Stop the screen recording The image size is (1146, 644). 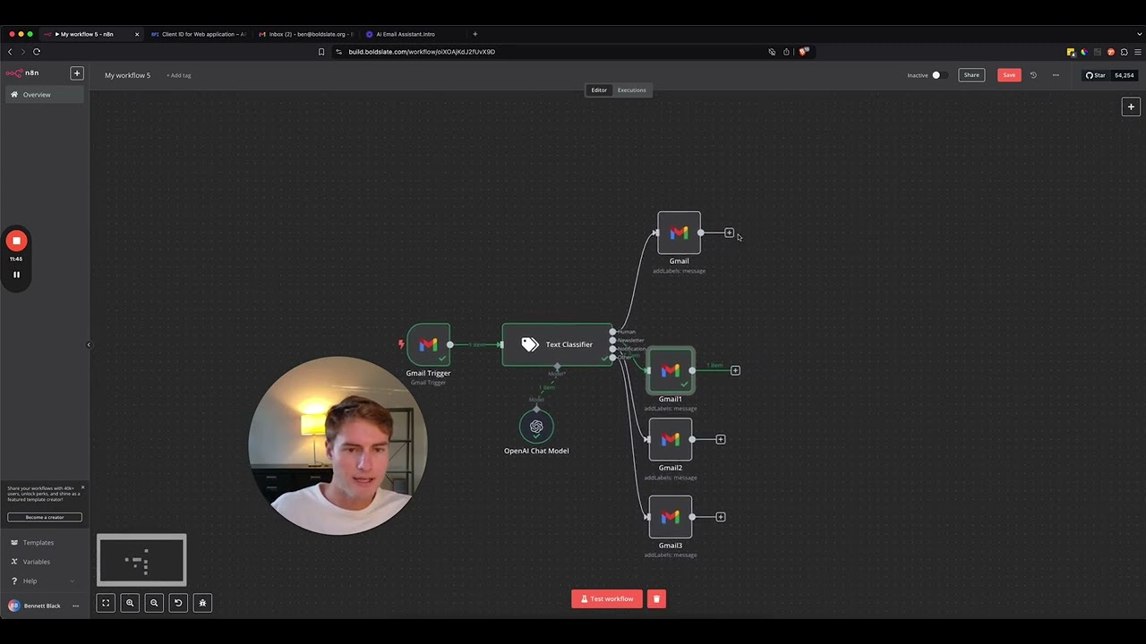tap(16, 241)
